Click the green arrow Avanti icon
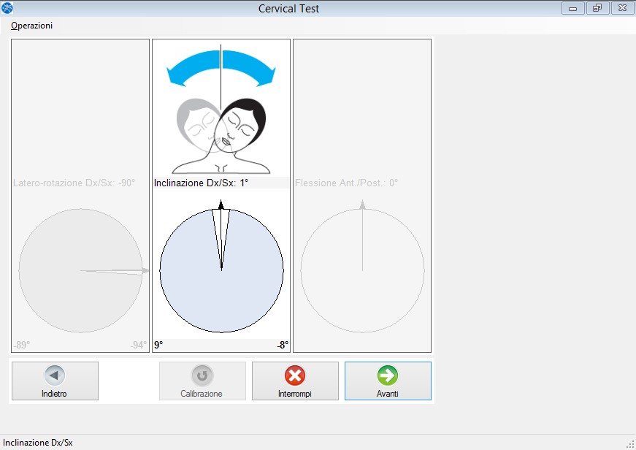 pyautogui.click(x=387, y=375)
